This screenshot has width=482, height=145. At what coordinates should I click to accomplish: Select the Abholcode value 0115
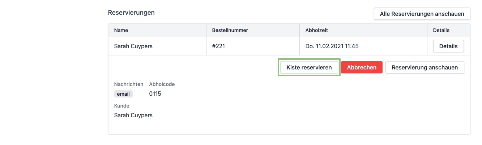tap(155, 94)
